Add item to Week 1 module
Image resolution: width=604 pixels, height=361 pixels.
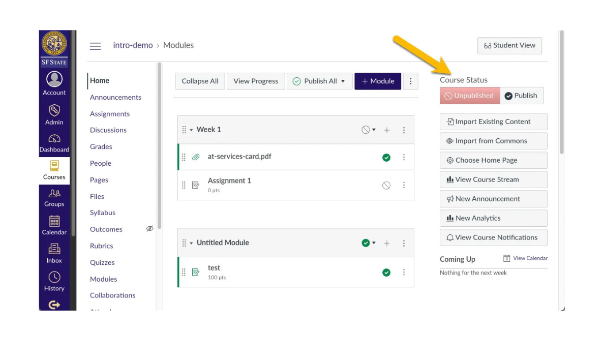point(387,130)
